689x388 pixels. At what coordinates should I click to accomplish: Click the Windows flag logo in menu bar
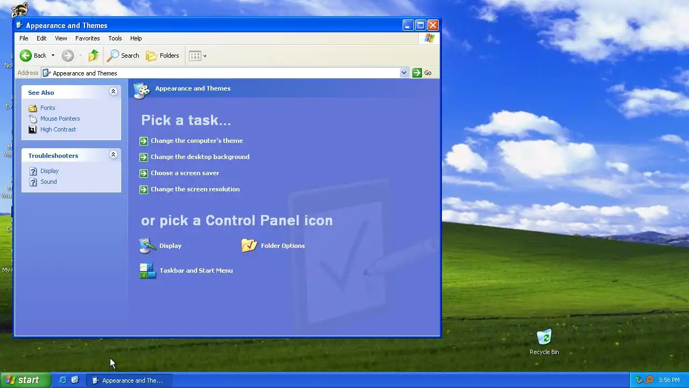tap(429, 38)
